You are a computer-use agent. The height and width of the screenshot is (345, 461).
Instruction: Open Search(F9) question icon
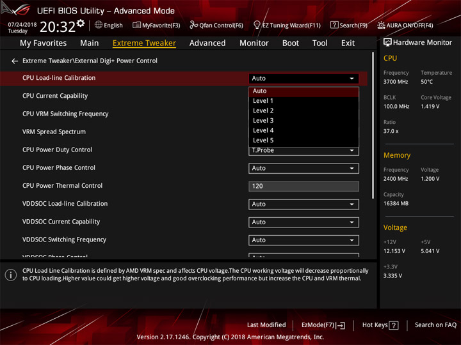[x=334, y=25]
